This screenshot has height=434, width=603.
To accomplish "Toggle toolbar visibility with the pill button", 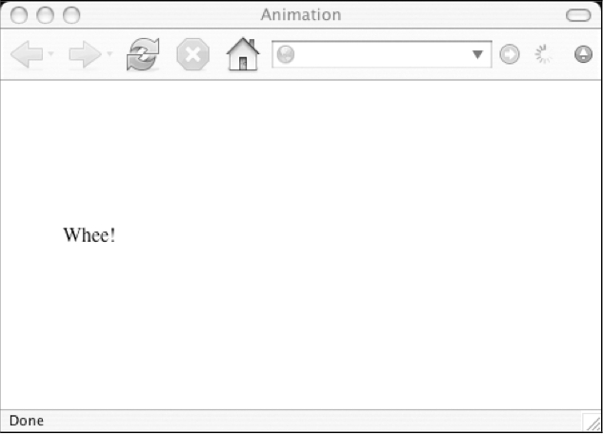I will point(578,15).
